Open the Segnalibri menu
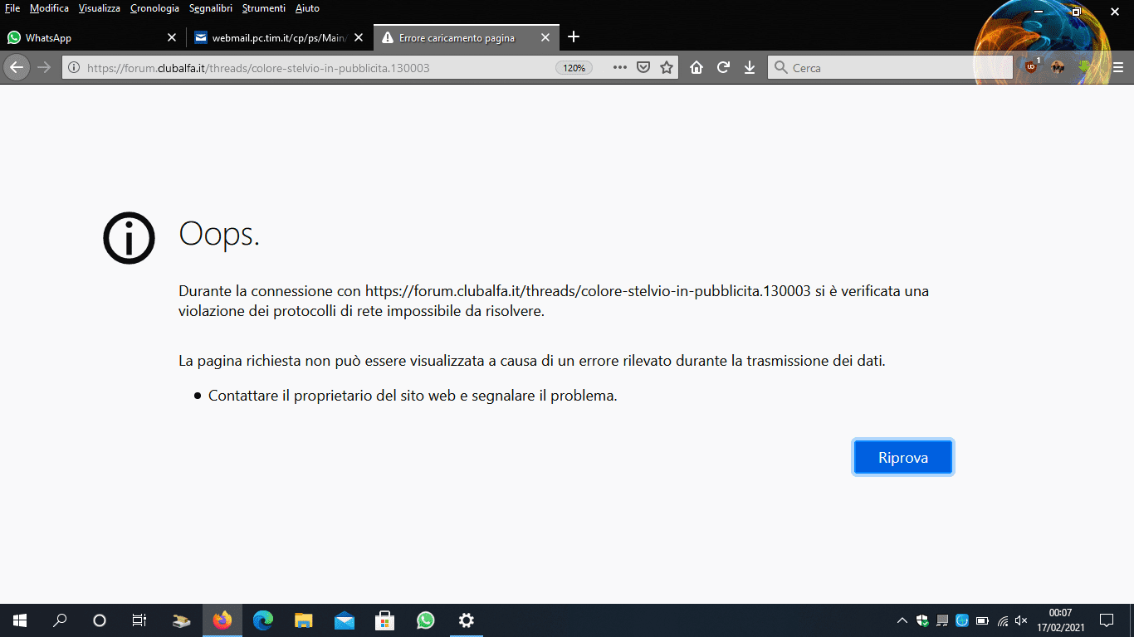This screenshot has width=1134, height=637. tap(211, 8)
